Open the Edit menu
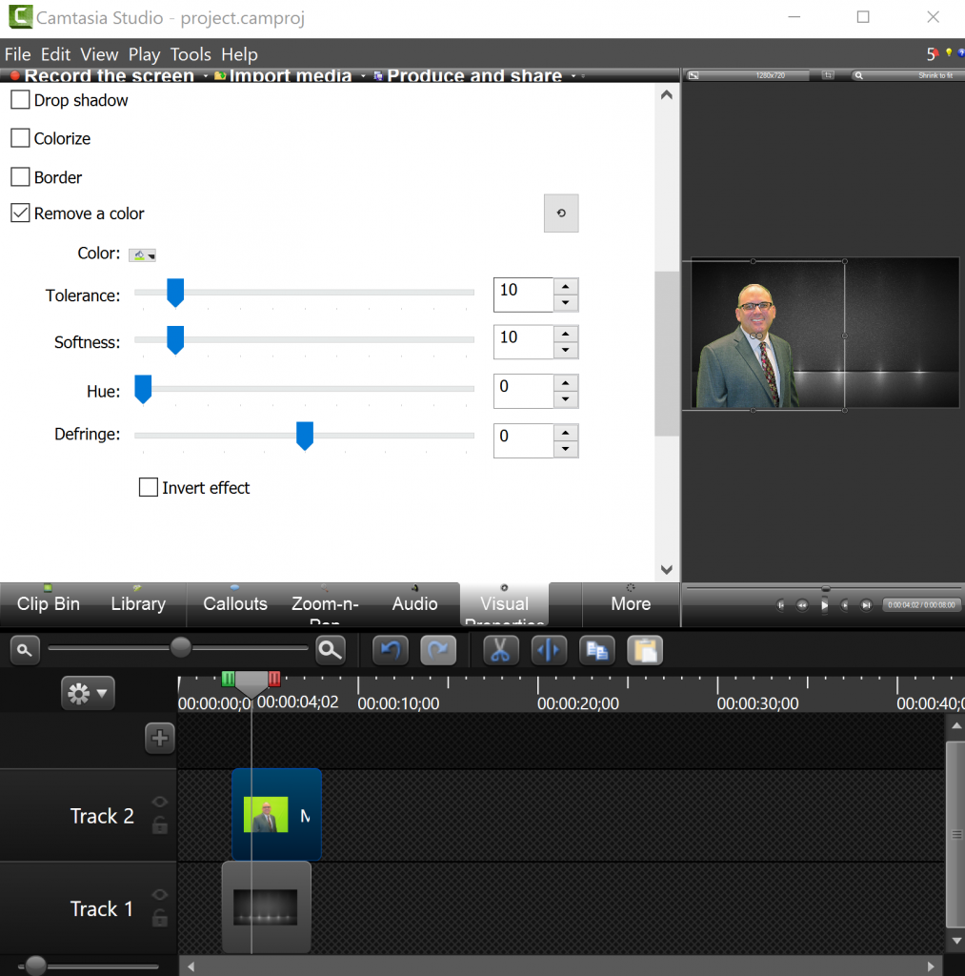This screenshot has height=976, width=965. (x=55, y=54)
